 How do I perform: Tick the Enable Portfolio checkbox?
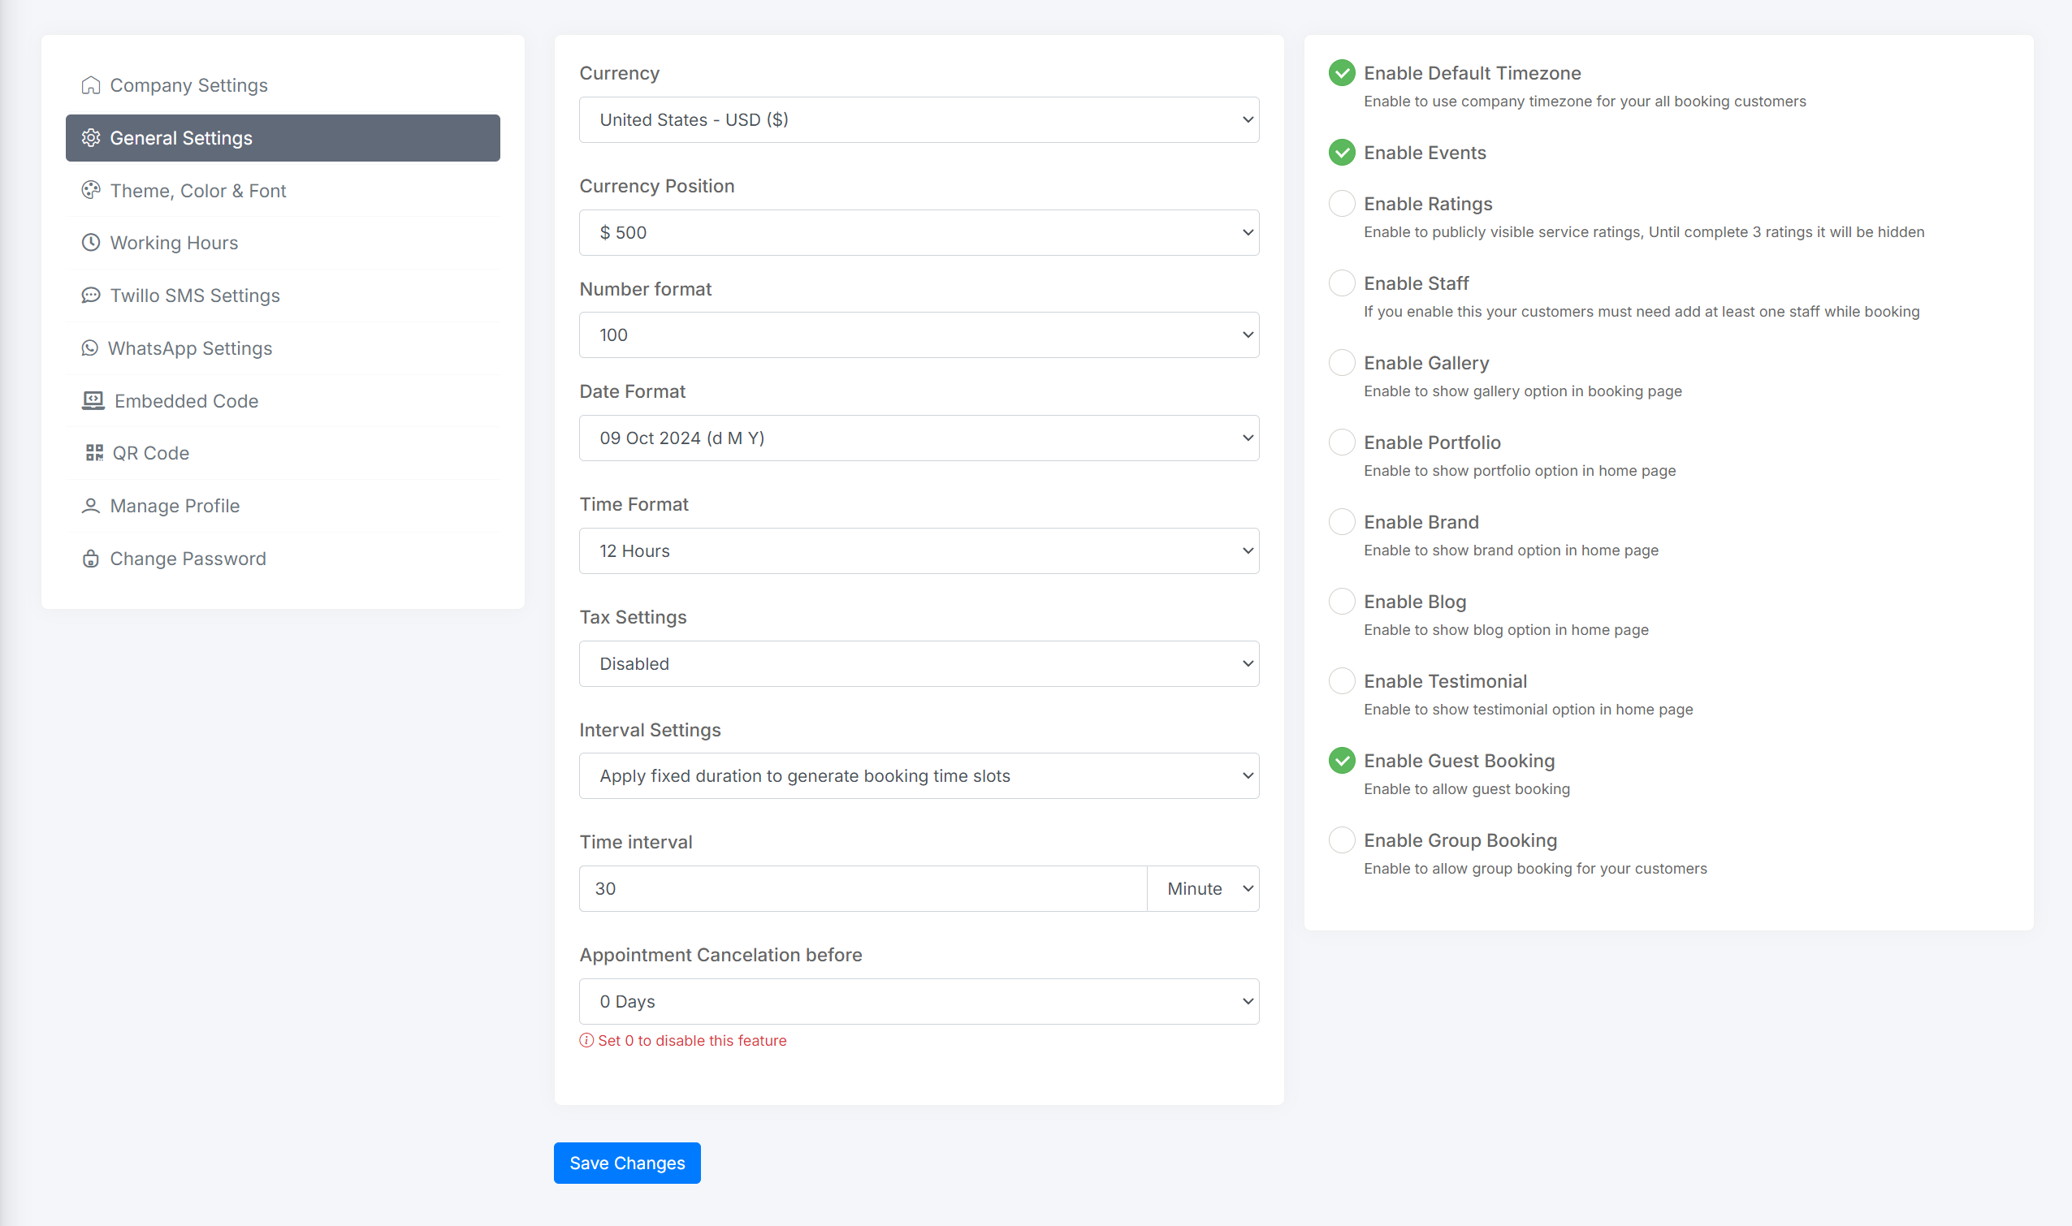tap(1341, 442)
